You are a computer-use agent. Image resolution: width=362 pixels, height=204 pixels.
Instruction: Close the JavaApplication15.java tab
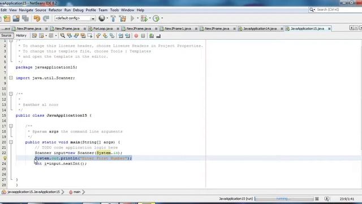329,28
